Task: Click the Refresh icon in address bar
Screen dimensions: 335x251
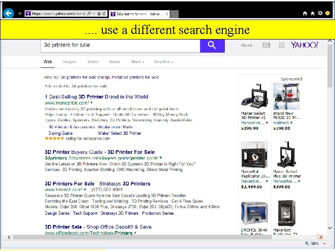Action: tap(104, 13)
